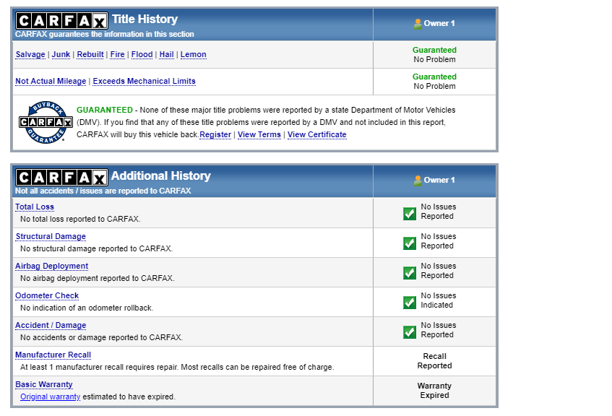Image resolution: width=612 pixels, height=416 pixels.
Task: Click the 'Recall Reported' status
Action: point(434,361)
